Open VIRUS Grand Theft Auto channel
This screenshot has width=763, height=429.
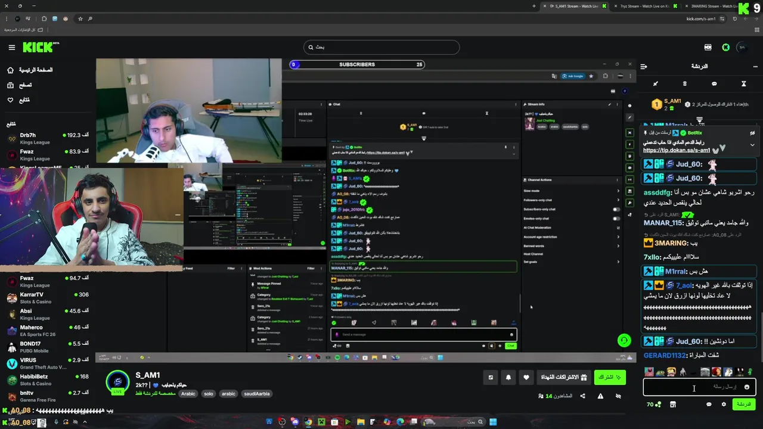48,363
